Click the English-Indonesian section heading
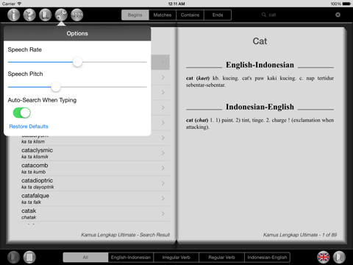The height and width of the screenshot is (265, 353). pyautogui.click(x=260, y=65)
